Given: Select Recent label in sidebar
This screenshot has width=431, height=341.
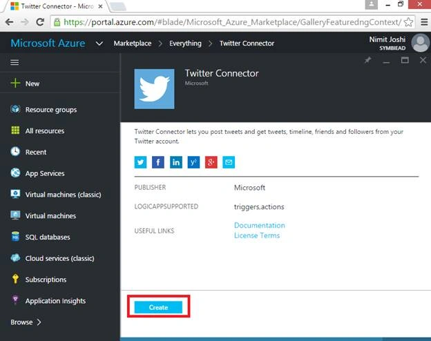Looking at the screenshot, I should pos(36,152).
